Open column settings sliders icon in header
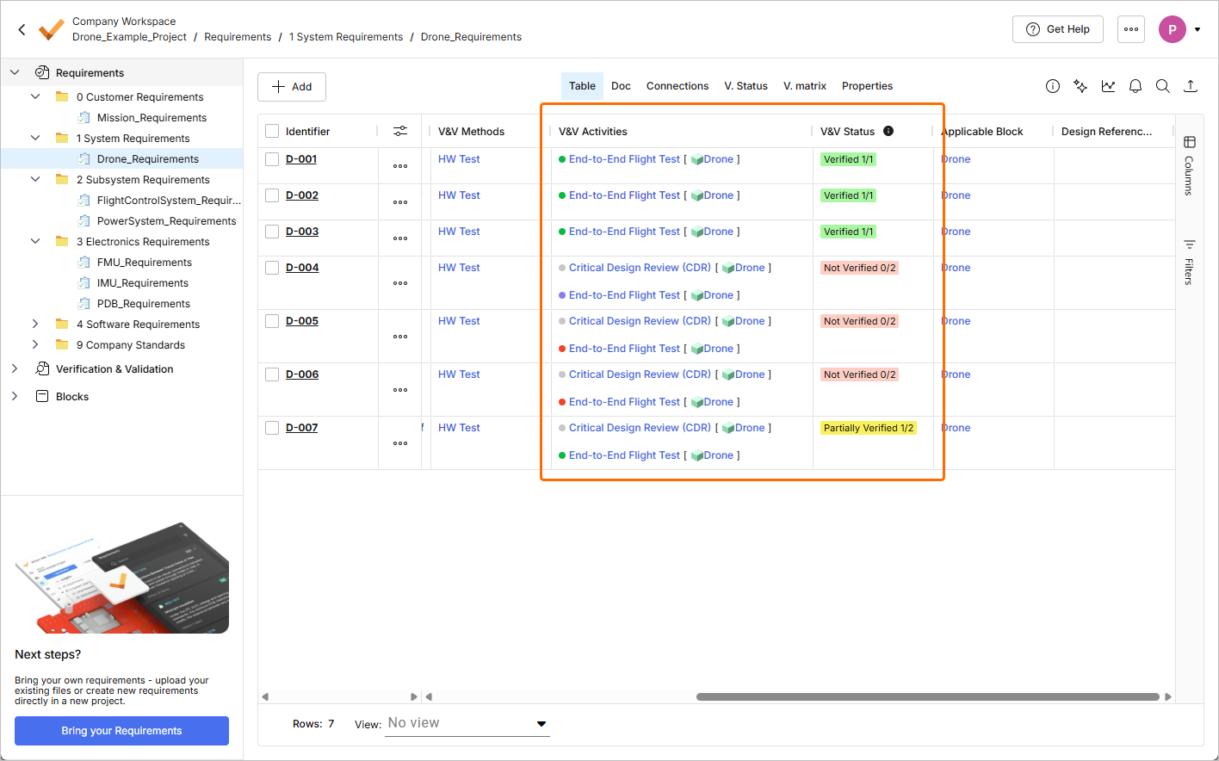Screen dimensions: 1219x761 pyautogui.click(x=400, y=131)
